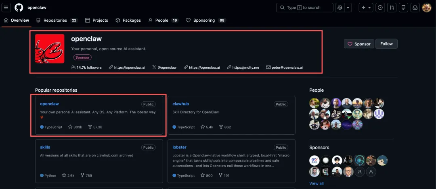Click the red lobster organization avatar
436x189 pixels.
(x=50, y=49)
